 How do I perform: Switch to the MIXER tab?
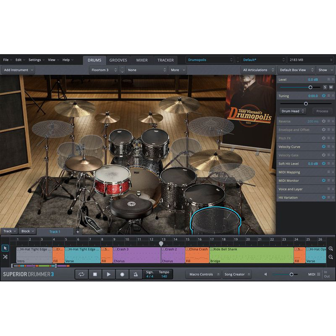pyautogui.click(x=142, y=60)
